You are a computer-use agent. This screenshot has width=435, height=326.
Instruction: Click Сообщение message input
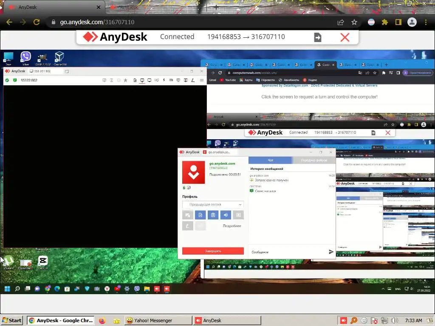tap(288, 252)
